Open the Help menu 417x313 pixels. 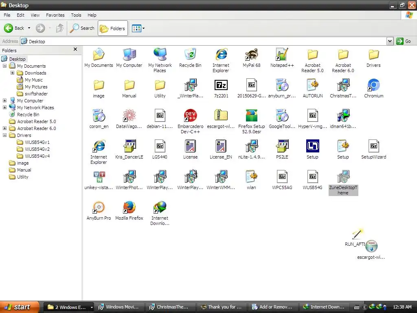92,15
